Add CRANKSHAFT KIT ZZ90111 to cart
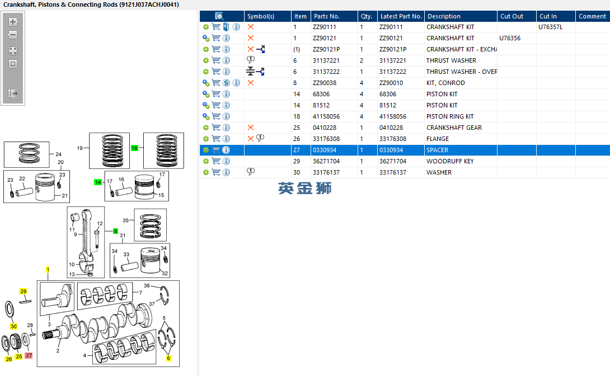The width and height of the screenshot is (610, 376). coord(216,27)
